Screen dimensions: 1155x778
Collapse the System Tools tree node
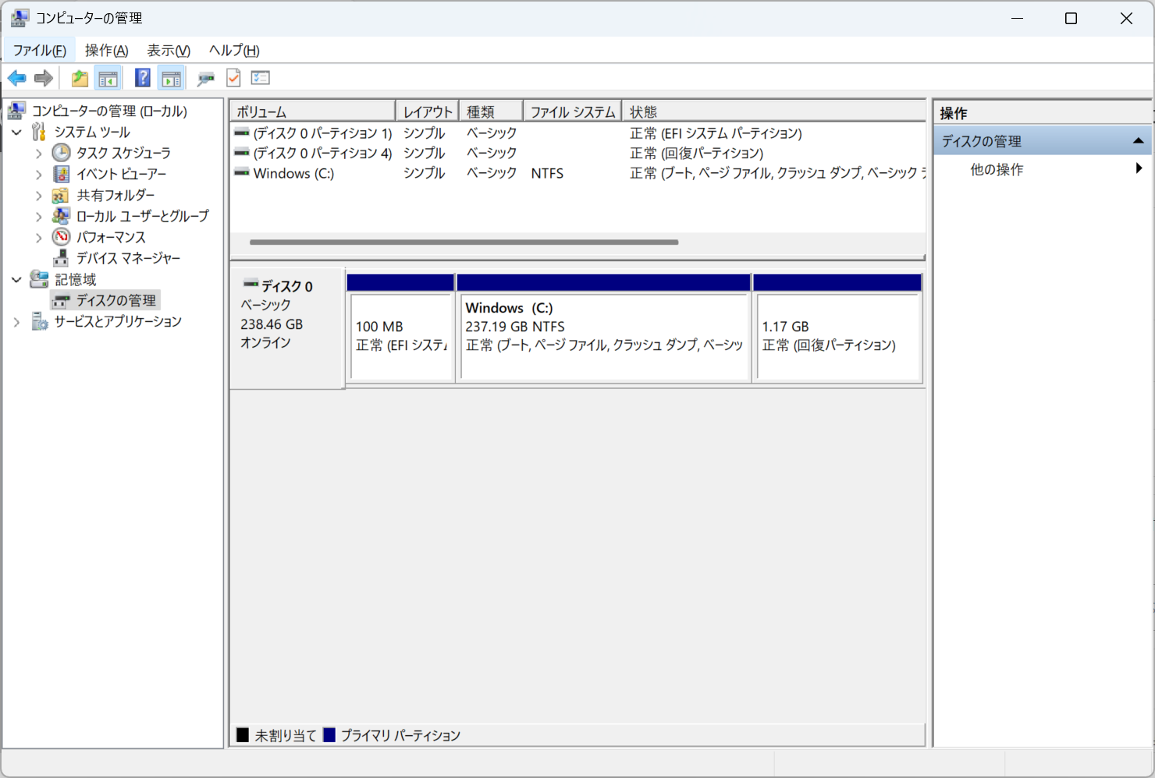(16, 133)
